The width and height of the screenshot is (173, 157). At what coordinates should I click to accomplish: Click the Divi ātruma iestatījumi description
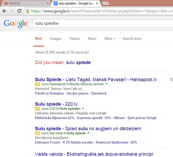tap(52, 138)
